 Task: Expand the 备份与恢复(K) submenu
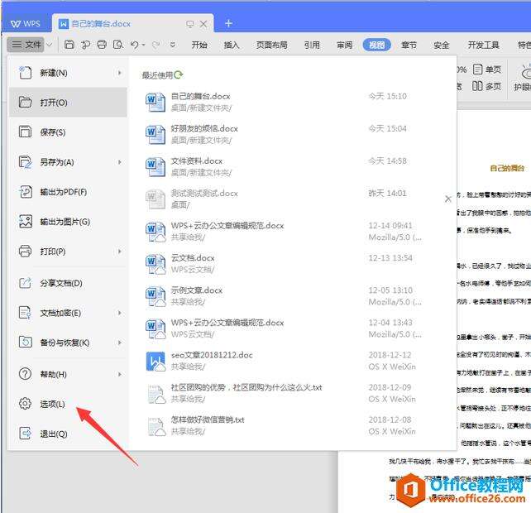[120, 343]
